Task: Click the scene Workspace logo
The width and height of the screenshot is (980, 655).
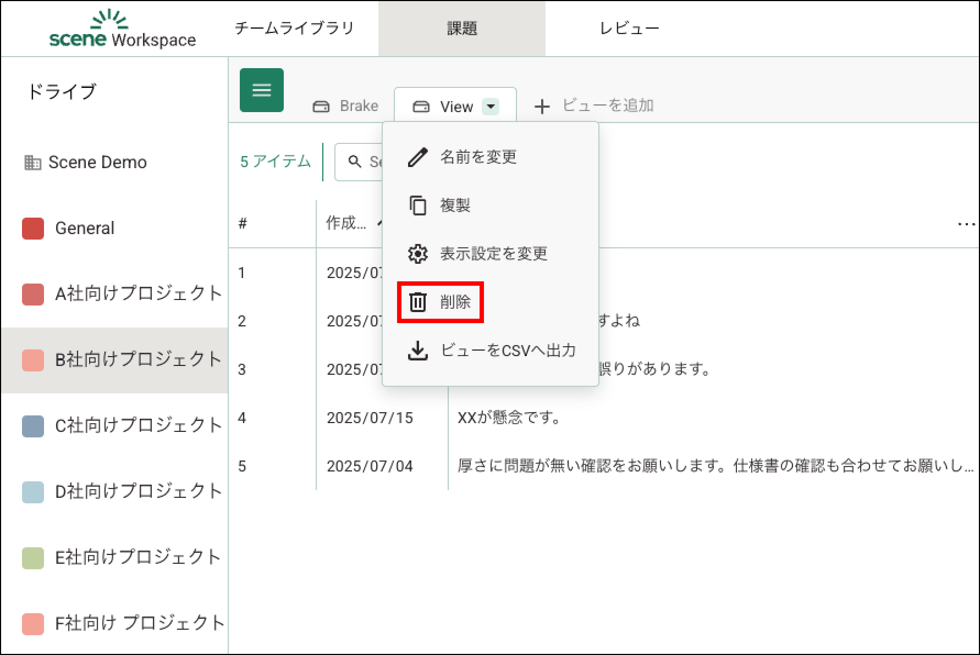Action: pyautogui.click(x=122, y=30)
